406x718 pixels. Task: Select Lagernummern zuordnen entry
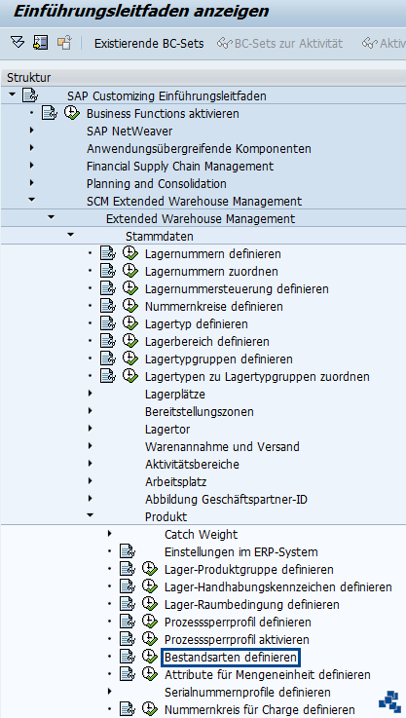[211, 272]
